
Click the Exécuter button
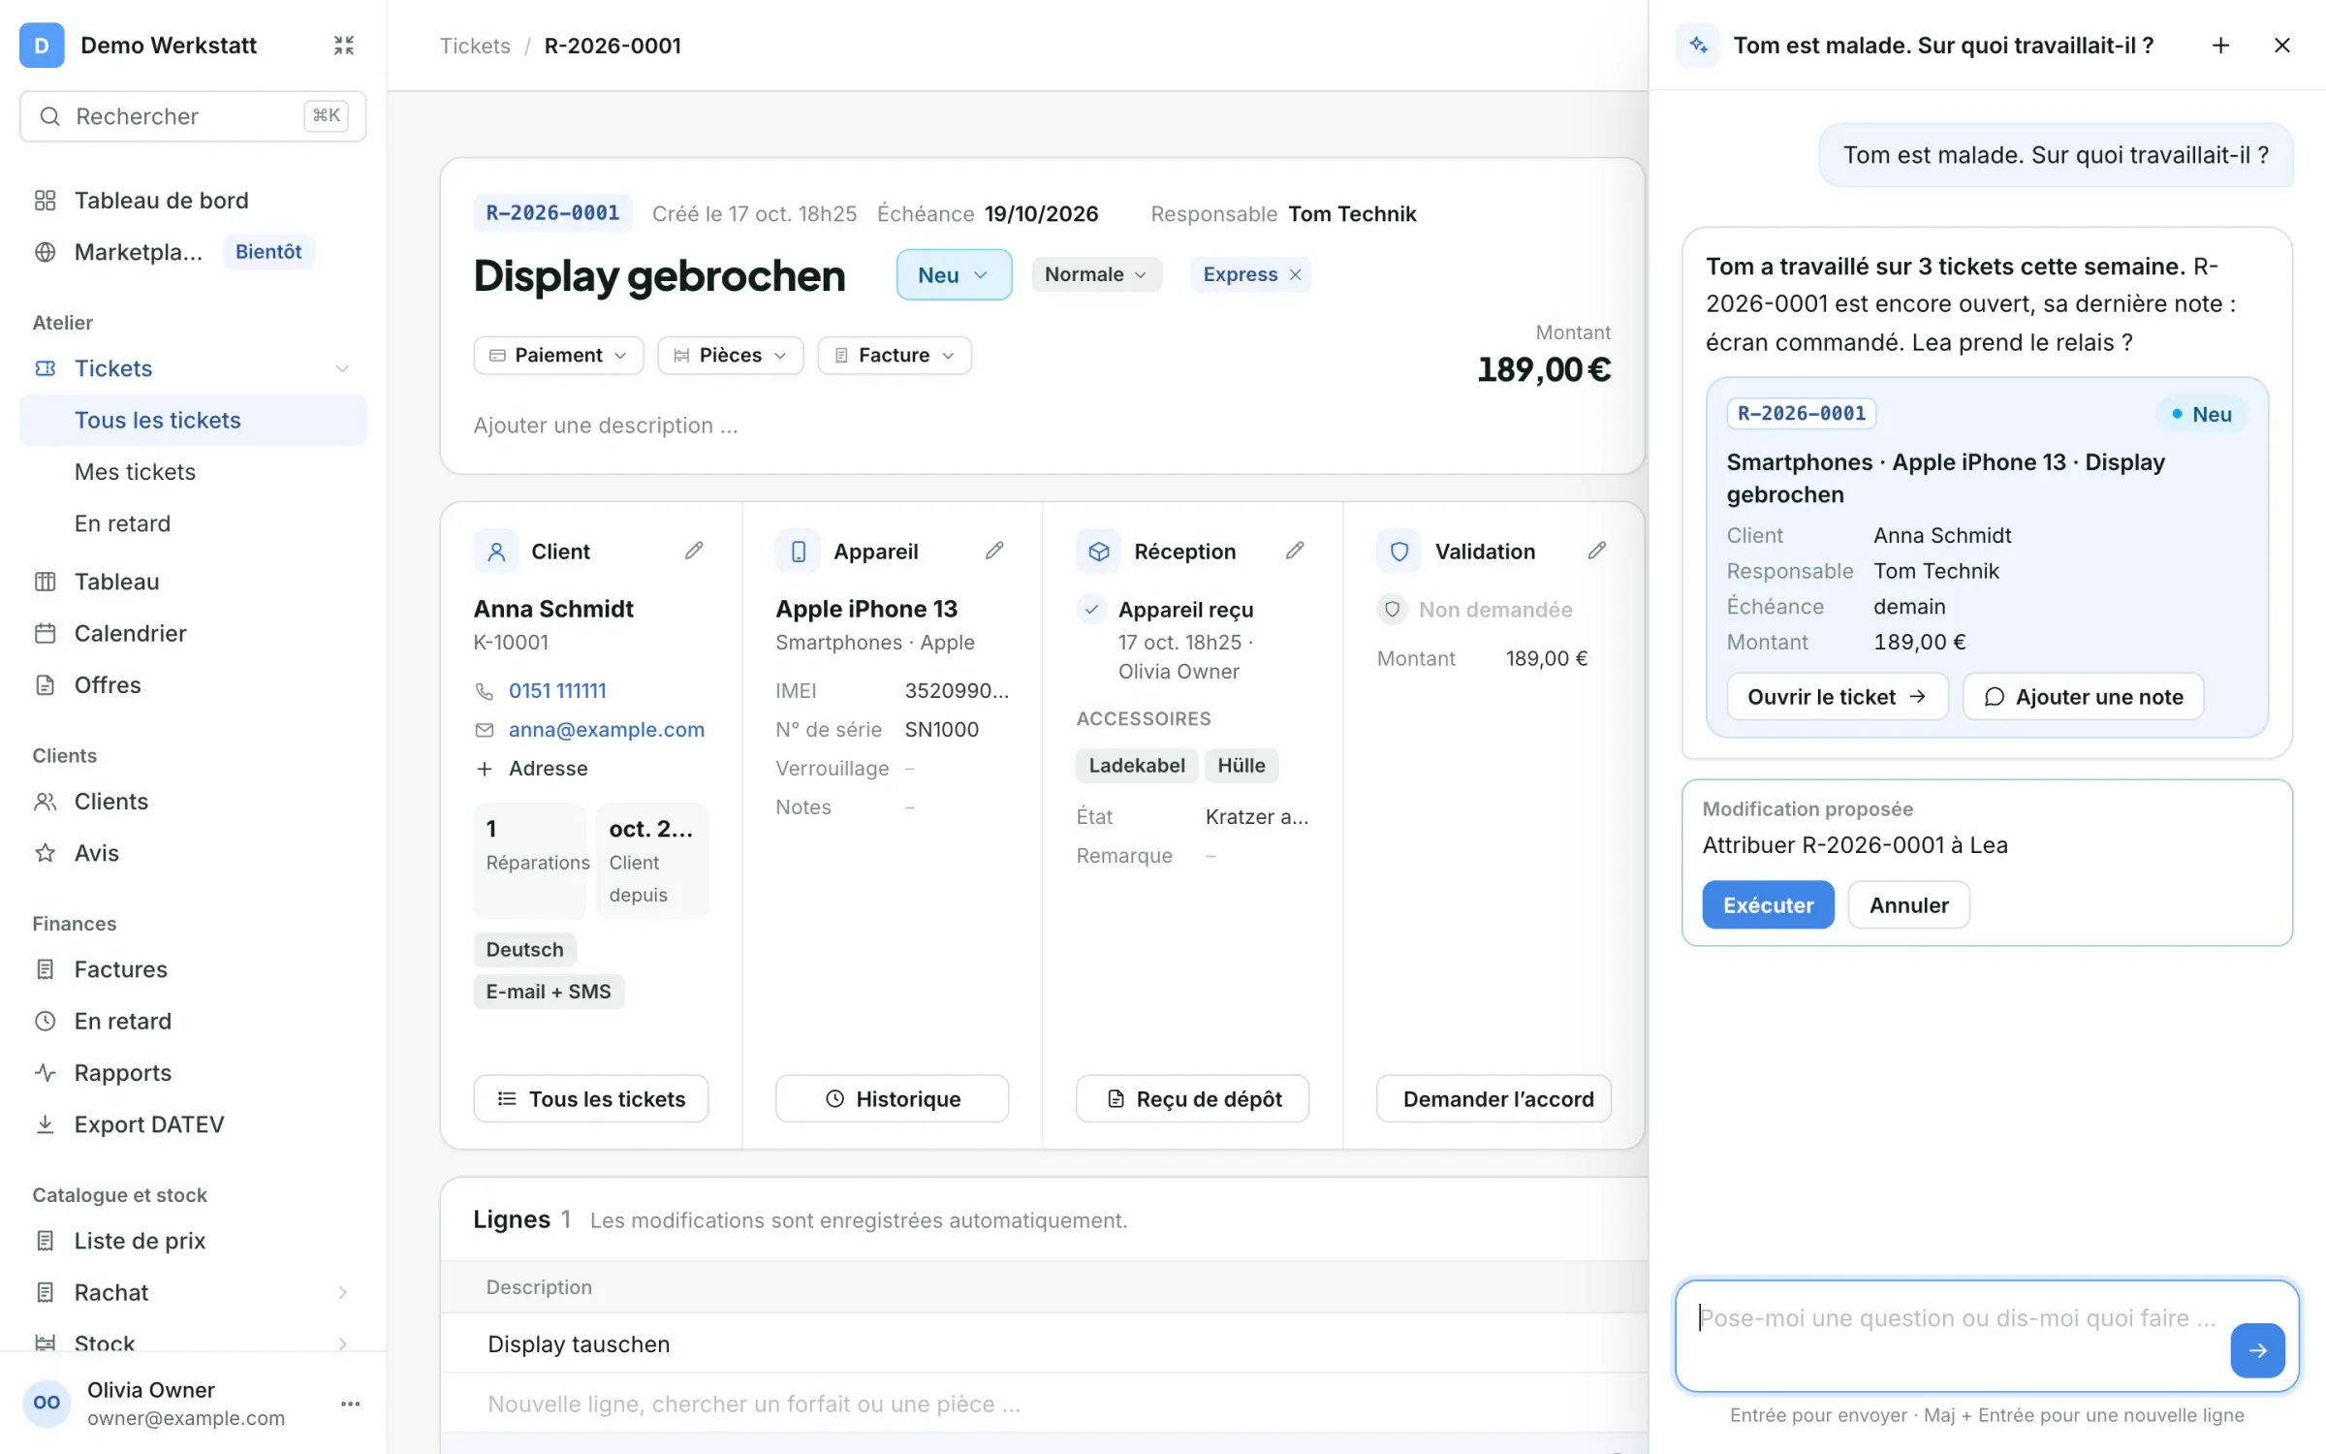click(1768, 904)
